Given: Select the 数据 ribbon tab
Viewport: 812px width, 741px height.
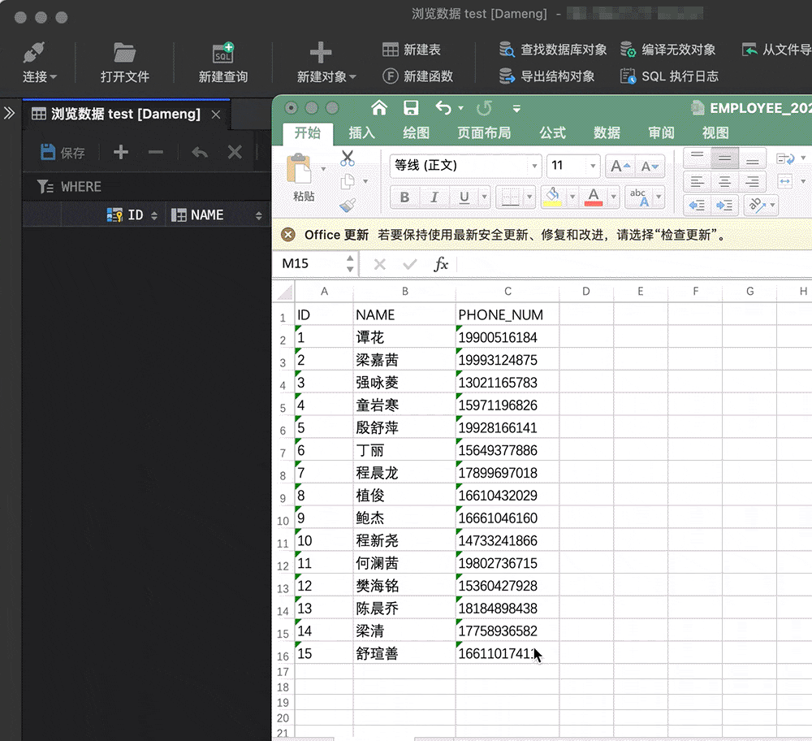Looking at the screenshot, I should (607, 133).
